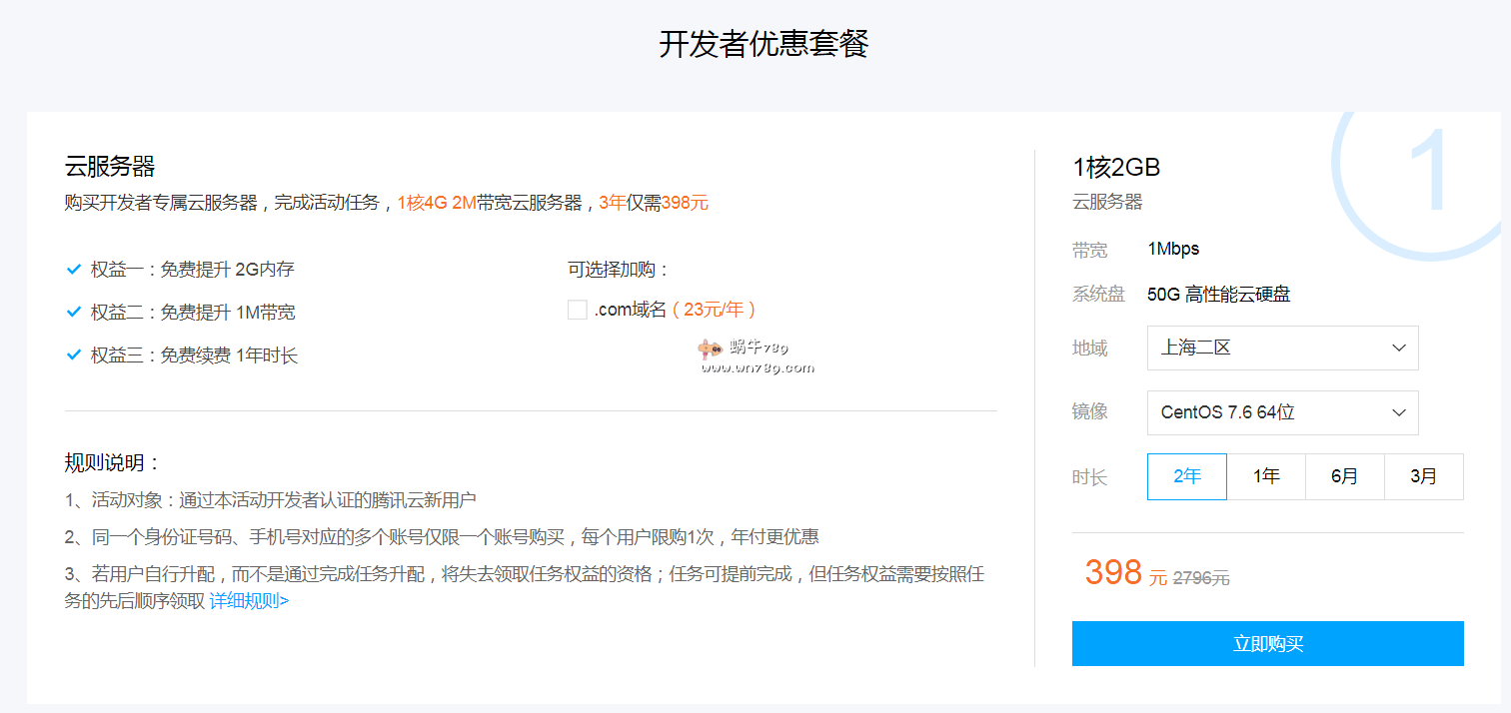The width and height of the screenshot is (1511, 713).
Task: Open the 详细规则 link
Action: click(249, 601)
